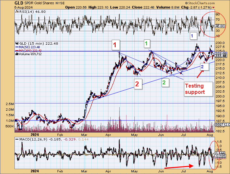Click the 46.80 RSI axis tag
This screenshot has height=174, width=230.
(220, 26)
